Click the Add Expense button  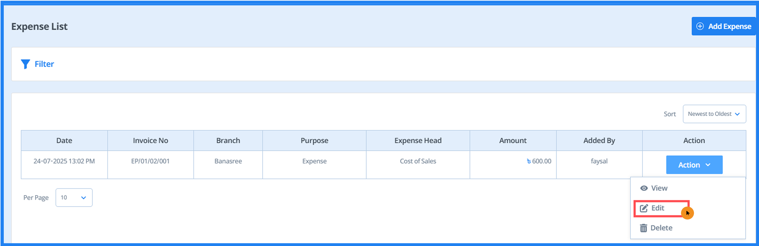[x=723, y=26]
